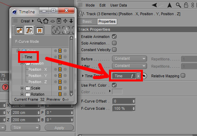Click Z size 200 cm field

(26, 120)
